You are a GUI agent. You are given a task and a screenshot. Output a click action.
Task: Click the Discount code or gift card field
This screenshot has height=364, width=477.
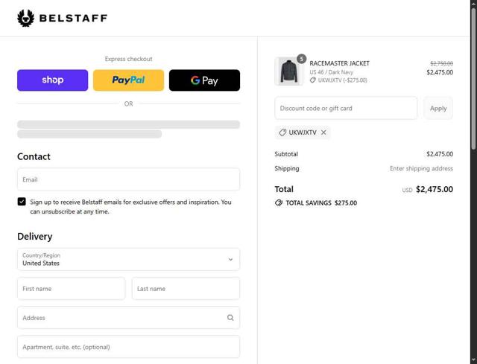346,108
